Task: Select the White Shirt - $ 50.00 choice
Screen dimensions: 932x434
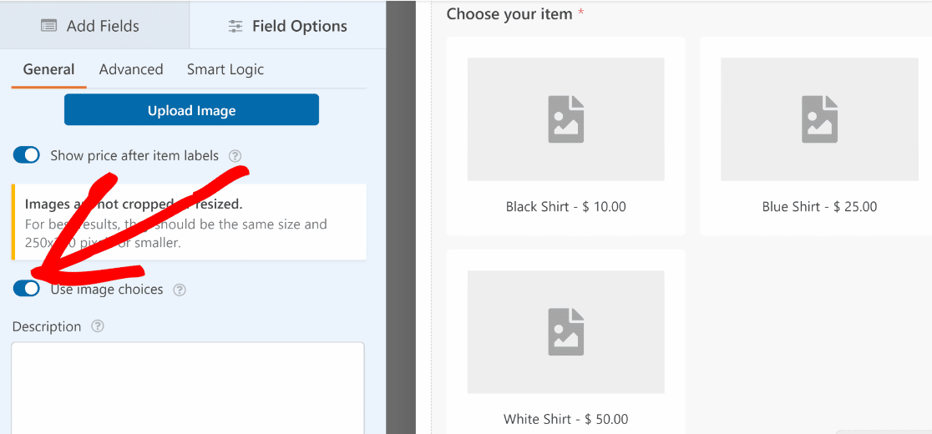Action: click(566, 342)
